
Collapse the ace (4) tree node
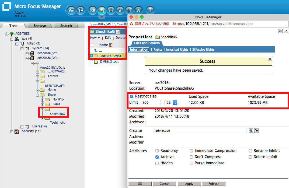pos(12,39)
